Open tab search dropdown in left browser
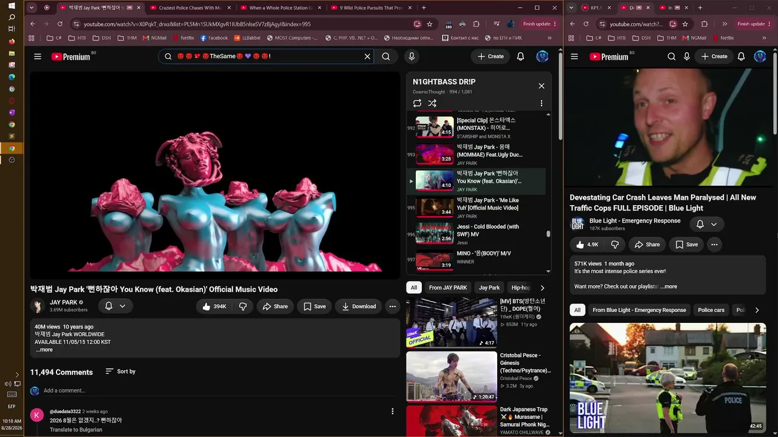The height and width of the screenshot is (437, 778). [32, 8]
